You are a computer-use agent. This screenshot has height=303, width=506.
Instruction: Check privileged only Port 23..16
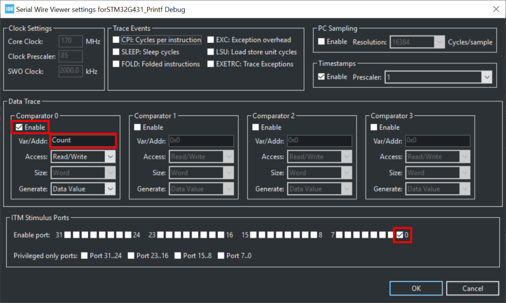(131, 256)
